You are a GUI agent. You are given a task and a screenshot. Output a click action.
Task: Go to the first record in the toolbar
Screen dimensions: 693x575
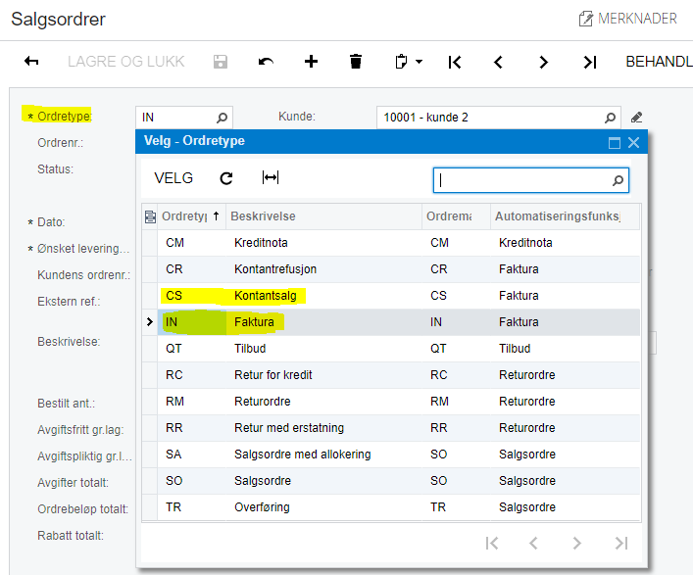[x=455, y=62]
